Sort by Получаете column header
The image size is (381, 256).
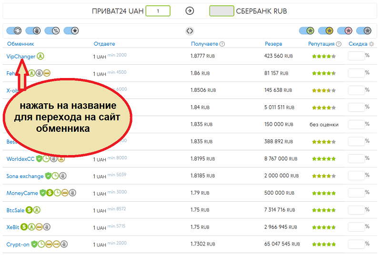(205, 44)
